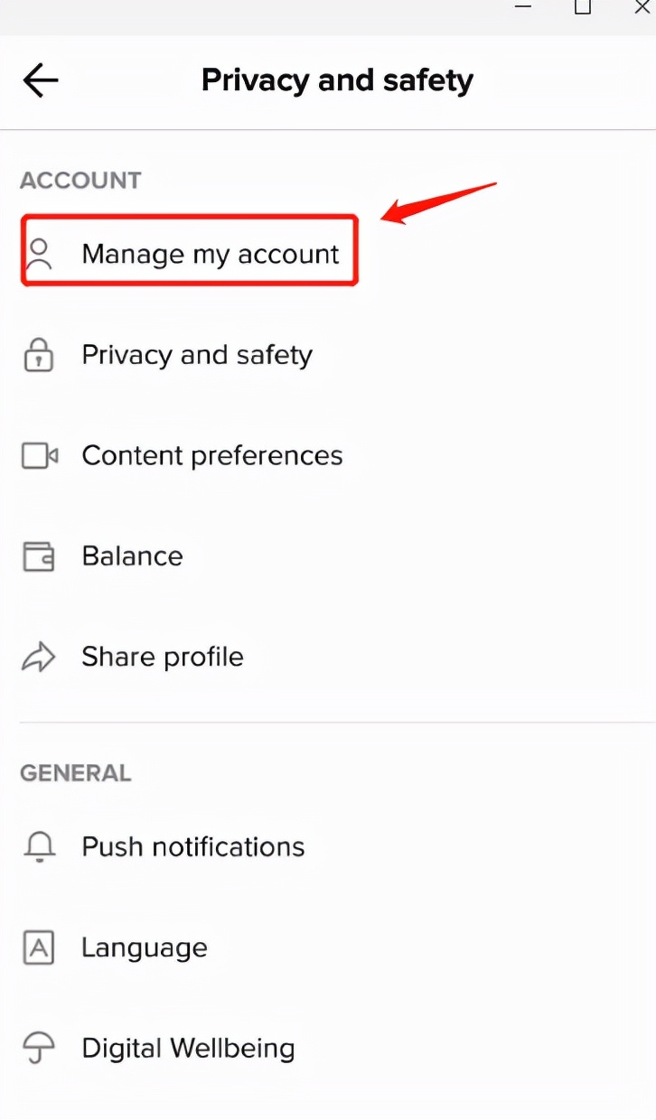This screenshot has height=1120, width=656.
Task: Click the letter A Language icon
Action: tap(39, 948)
